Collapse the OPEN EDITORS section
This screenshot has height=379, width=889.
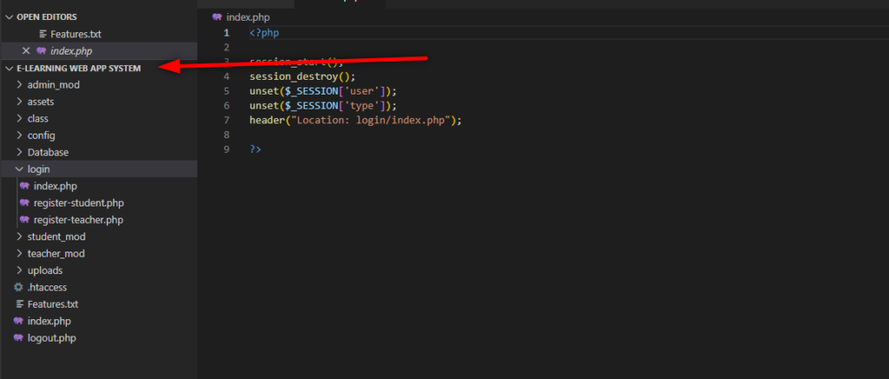point(9,17)
